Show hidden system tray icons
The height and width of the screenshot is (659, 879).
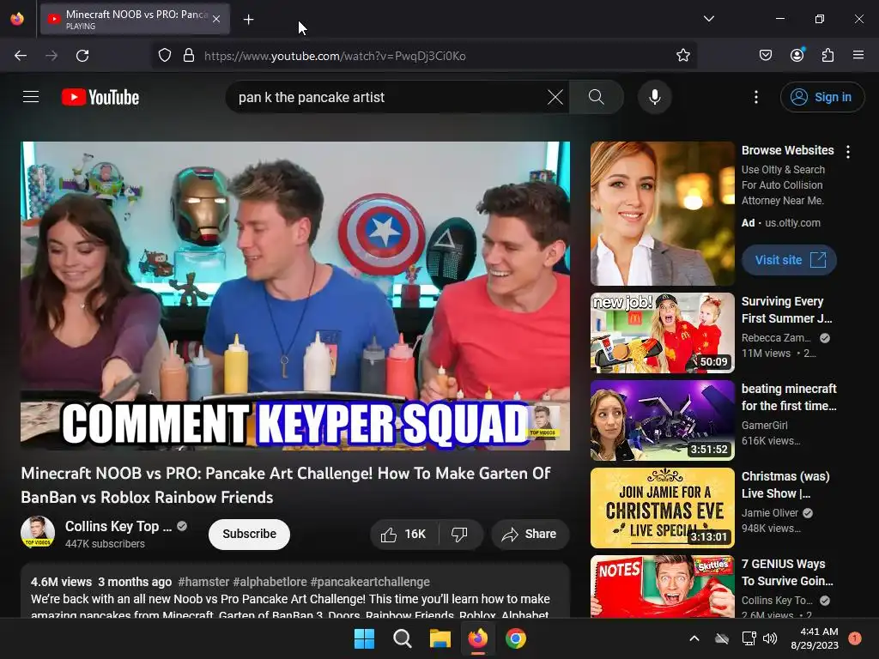[694, 638]
